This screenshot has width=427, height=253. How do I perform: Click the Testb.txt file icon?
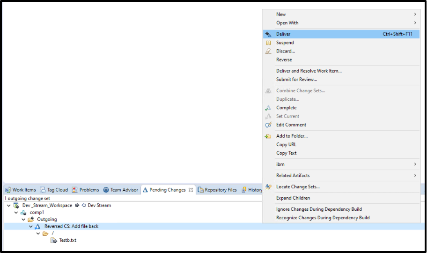click(x=54, y=240)
